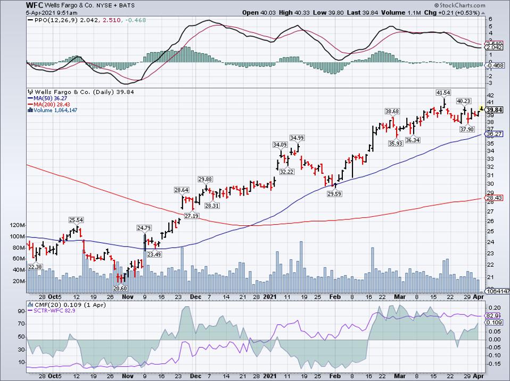This screenshot has height=381, width=510.
Task: Click the 27.19 price label
Action: (192, 216)
